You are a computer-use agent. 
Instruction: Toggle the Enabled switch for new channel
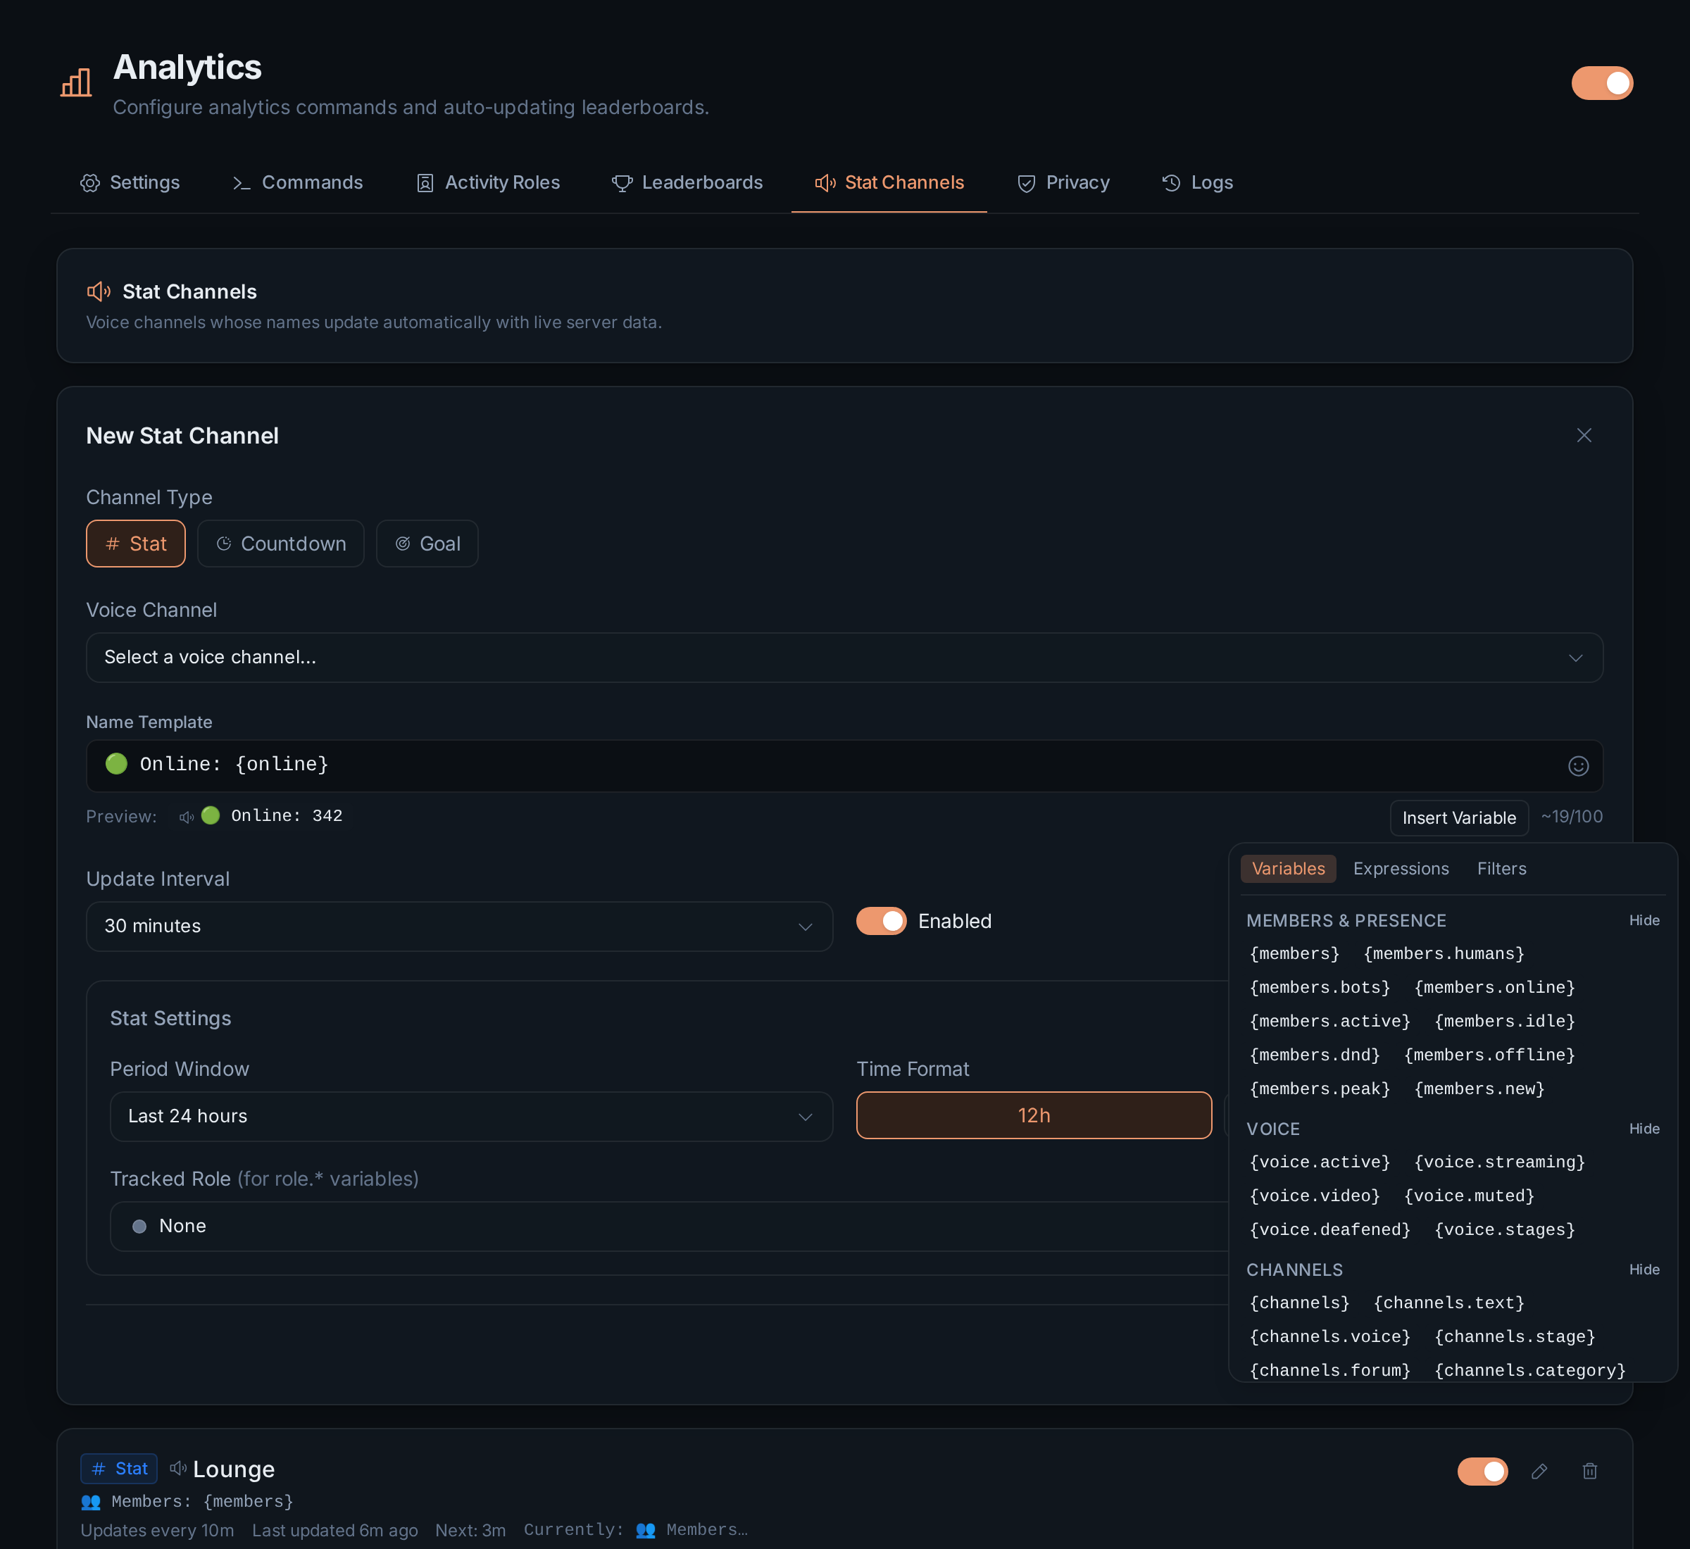881,921
